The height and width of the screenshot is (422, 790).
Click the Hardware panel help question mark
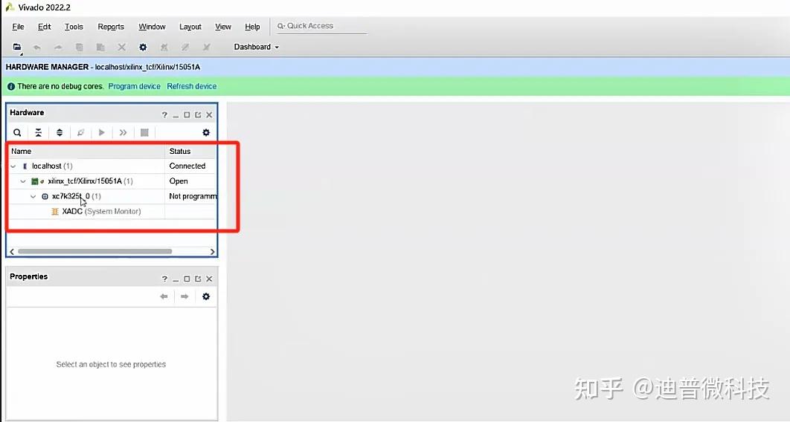(164, 115)
